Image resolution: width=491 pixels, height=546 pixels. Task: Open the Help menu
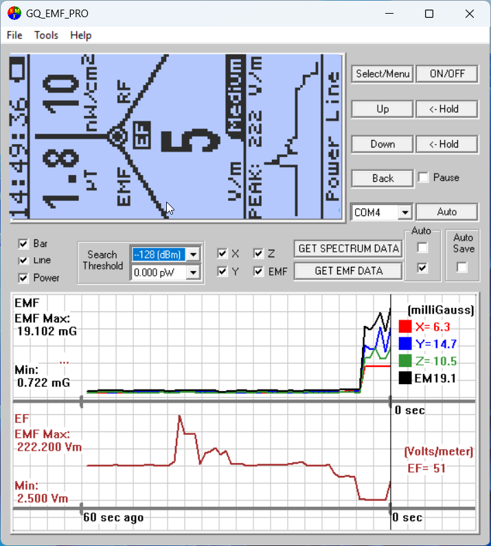(x=81, y=35)
